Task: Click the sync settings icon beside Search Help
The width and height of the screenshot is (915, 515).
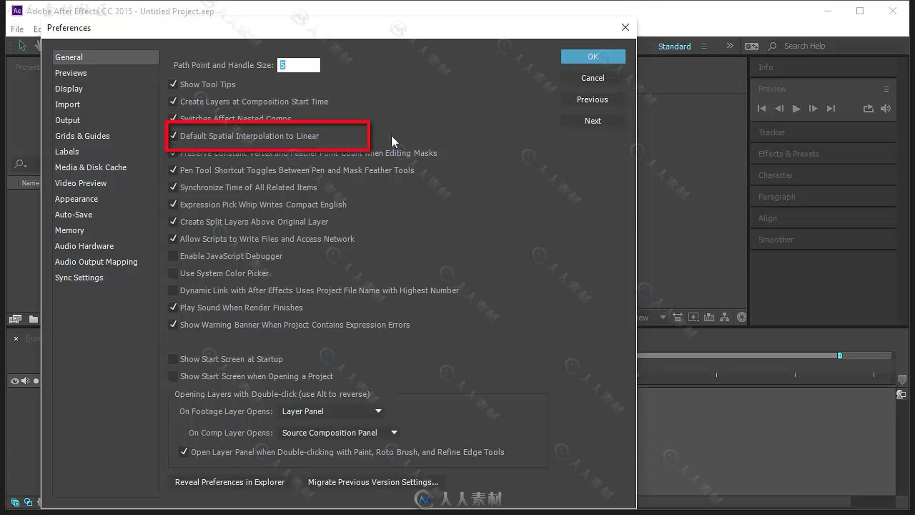Action: (752, 46)
